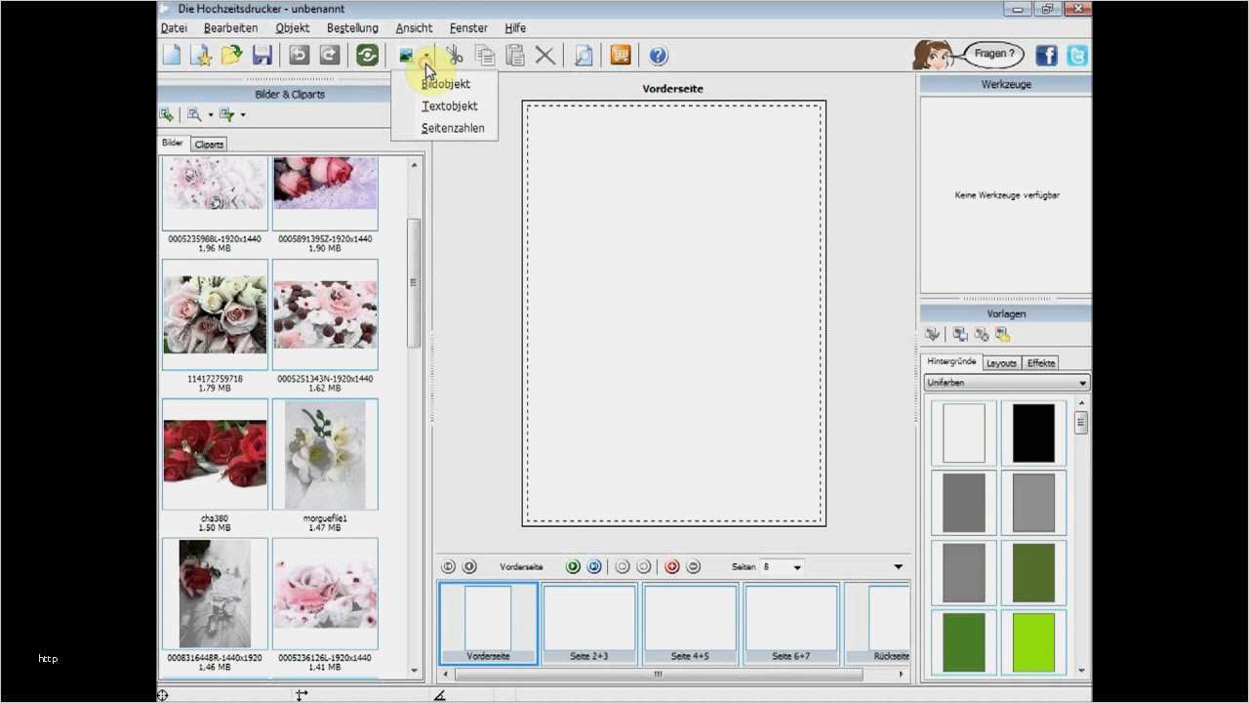
Task: Click the red add page button
Action: [671, 566]
